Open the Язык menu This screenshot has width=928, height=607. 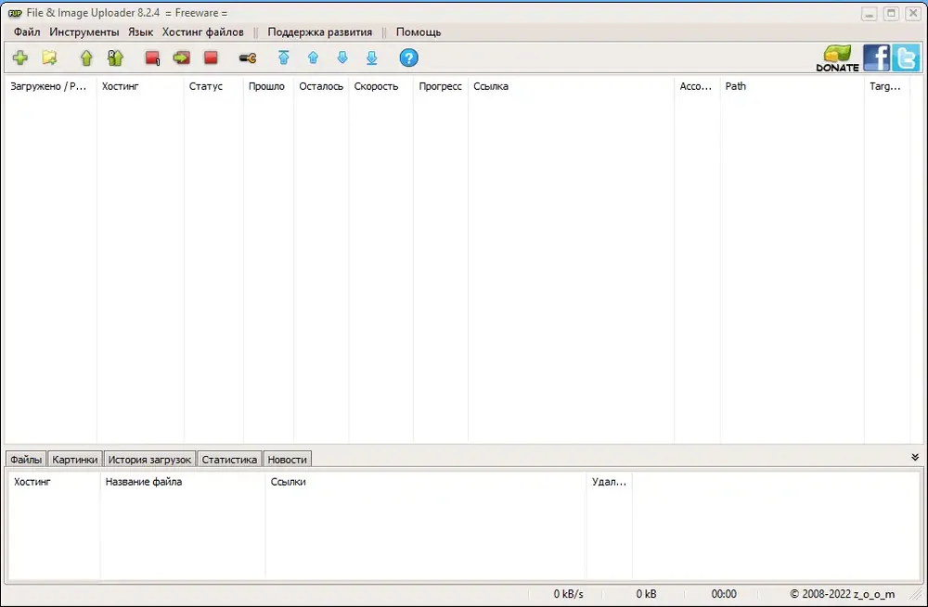point(140,32)
